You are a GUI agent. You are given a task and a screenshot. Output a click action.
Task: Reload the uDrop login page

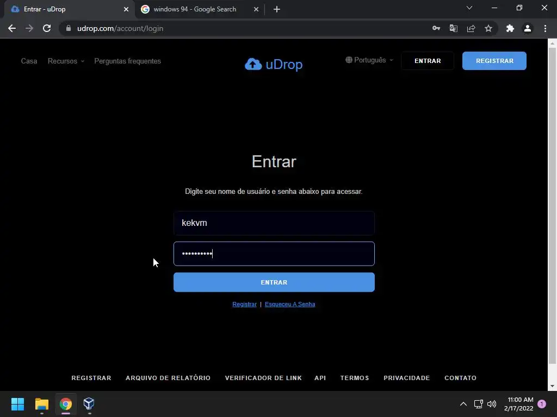coord(47,28)
